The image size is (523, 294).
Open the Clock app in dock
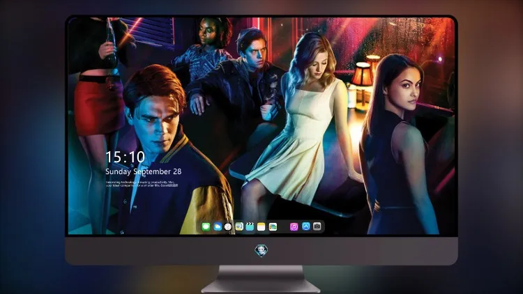[x=228, y=226]
